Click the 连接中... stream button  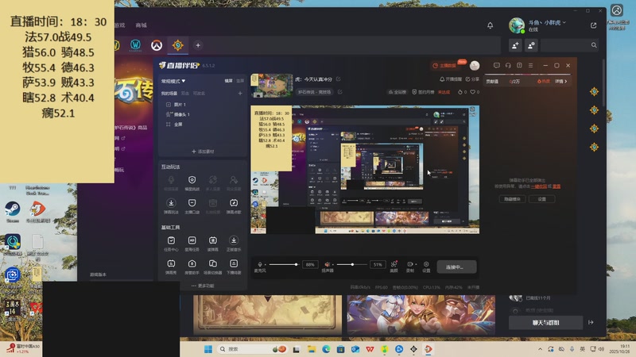pos(456,267)
